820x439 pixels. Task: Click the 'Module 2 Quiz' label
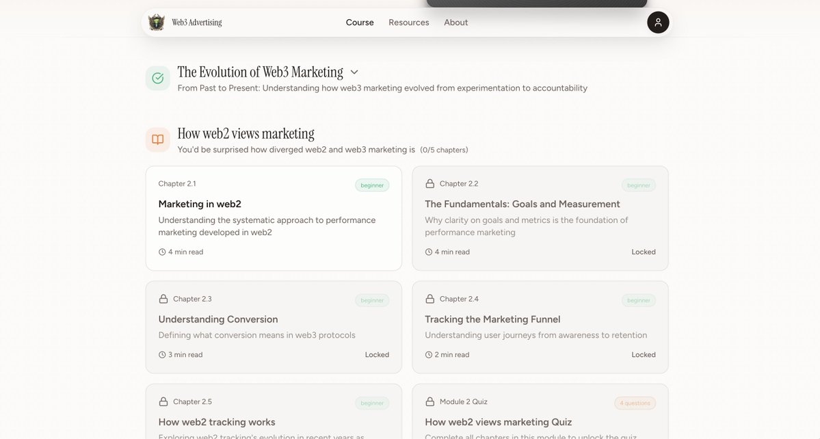tap(463, 401)
